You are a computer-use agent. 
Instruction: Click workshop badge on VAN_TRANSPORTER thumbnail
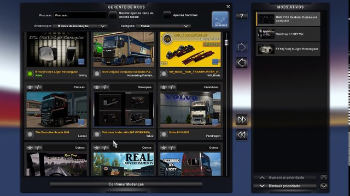tap(215, 62)
